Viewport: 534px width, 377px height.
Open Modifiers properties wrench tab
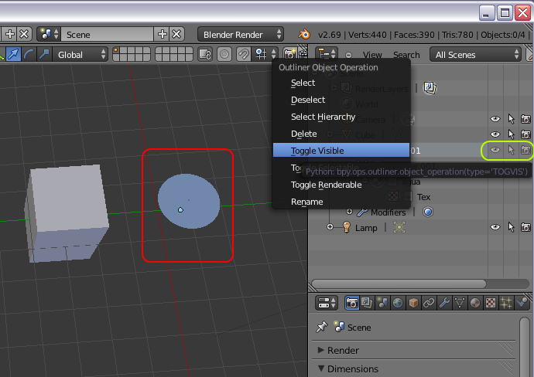pos(444,303)
